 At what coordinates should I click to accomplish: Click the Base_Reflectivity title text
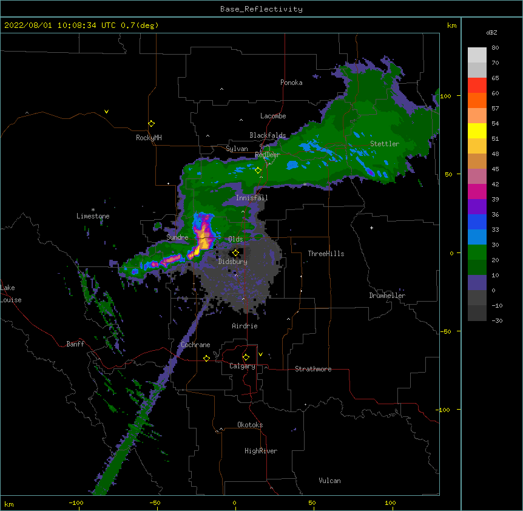(261, 9)
